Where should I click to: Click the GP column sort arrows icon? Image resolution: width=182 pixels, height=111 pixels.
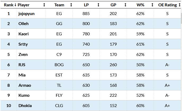pos(125,5)
